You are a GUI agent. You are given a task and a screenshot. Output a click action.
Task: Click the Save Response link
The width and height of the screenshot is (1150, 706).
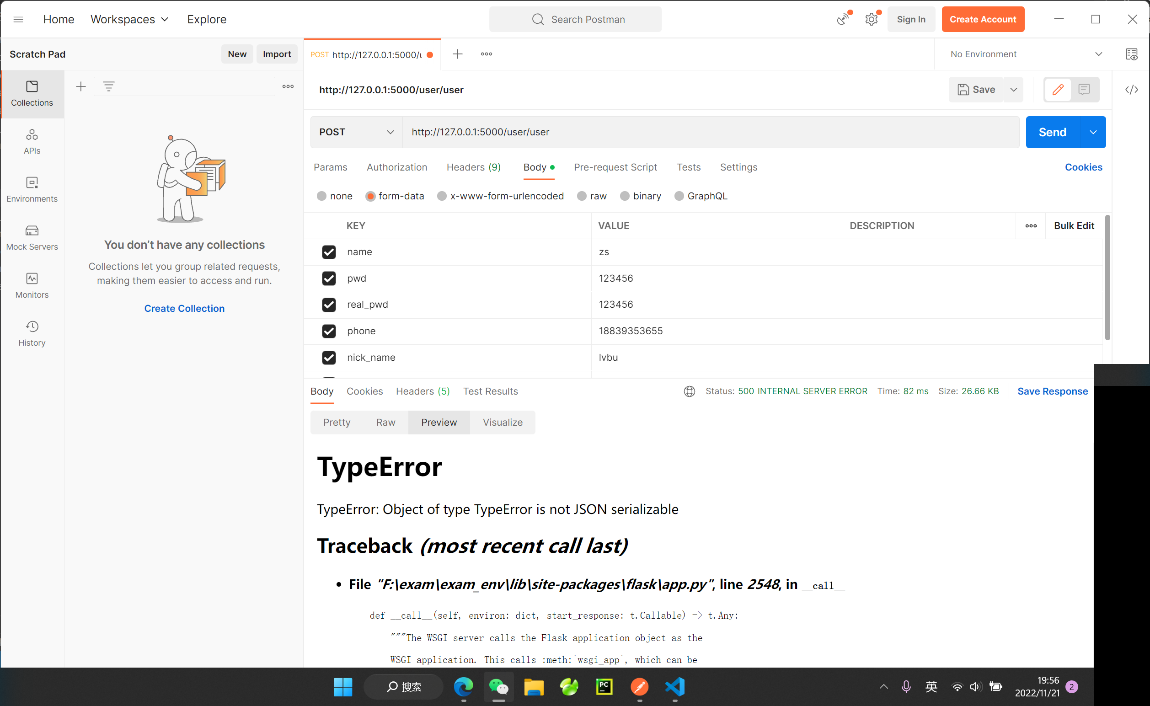(1053, 391)
